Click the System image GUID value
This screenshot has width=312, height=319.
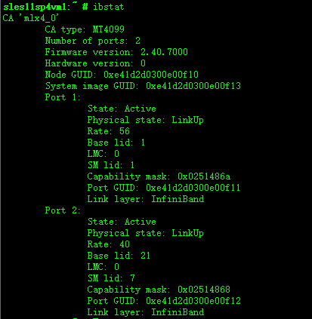[x=193, y=86]
